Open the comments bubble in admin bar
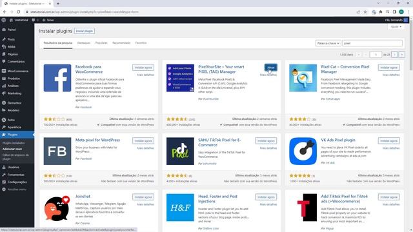 click(34, 20)
